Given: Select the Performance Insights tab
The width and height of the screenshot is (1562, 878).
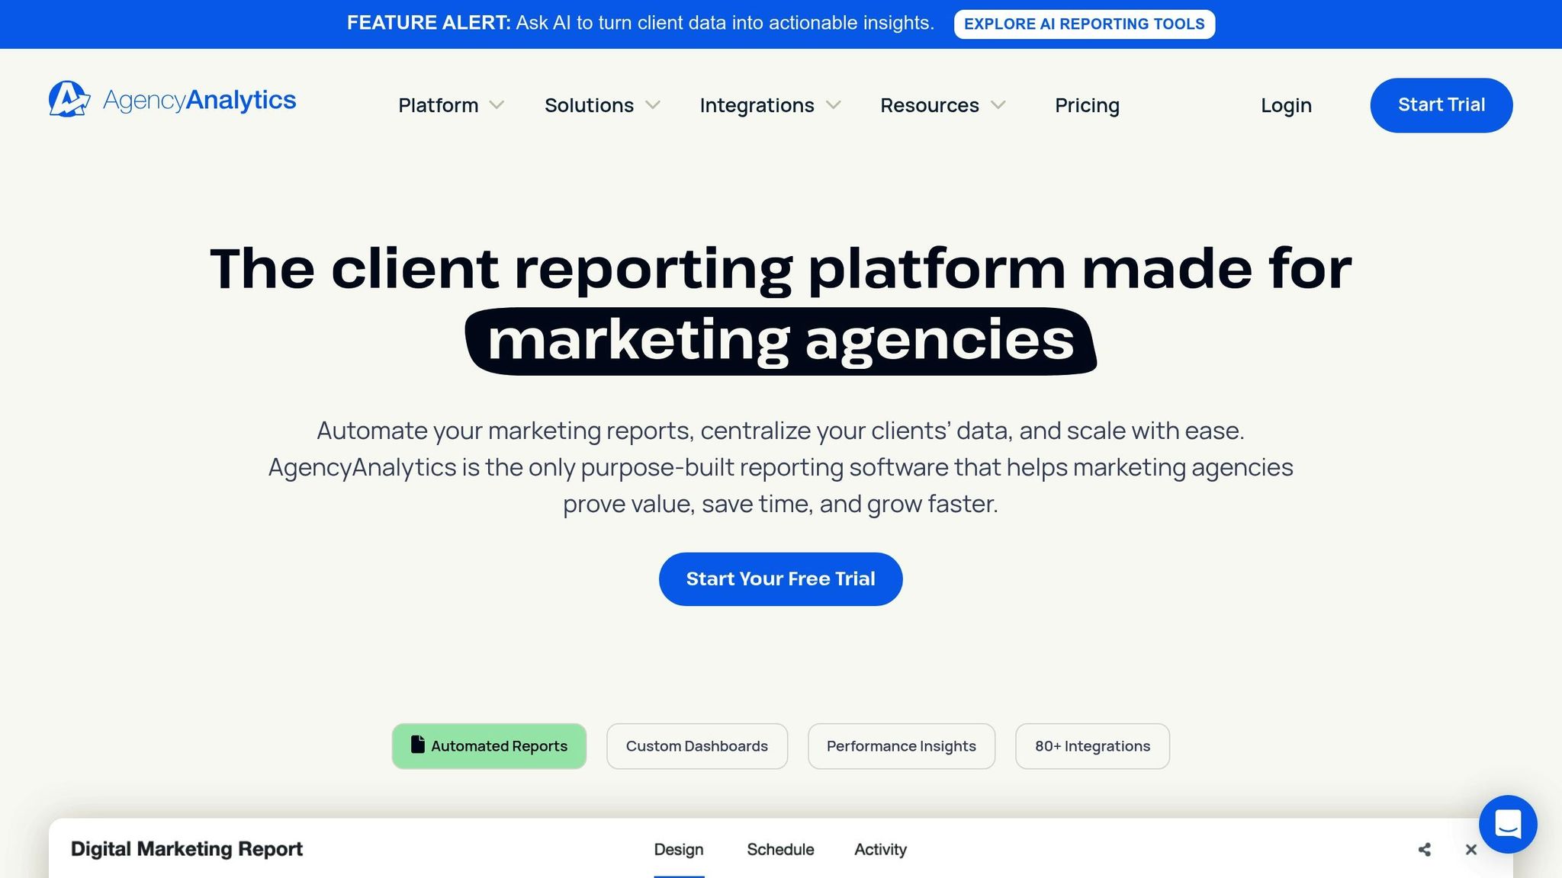Looking at the screenshot, I should click(902, 746).
